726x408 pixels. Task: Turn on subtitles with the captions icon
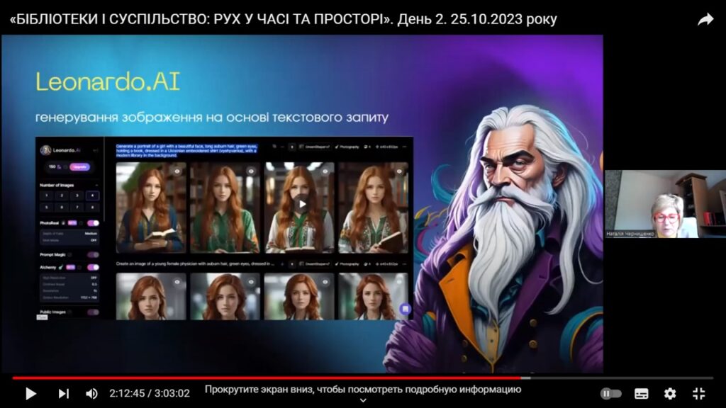point(641,394)
